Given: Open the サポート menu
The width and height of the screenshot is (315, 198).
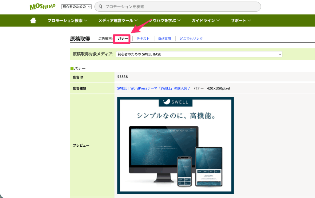Looking at the screenshot, I should pos(241,21).
